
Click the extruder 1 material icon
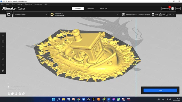52,14
